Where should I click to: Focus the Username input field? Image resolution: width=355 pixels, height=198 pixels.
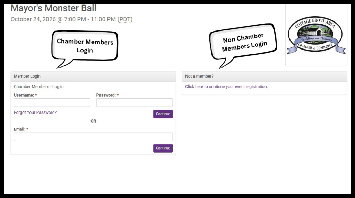coord(52,102)
